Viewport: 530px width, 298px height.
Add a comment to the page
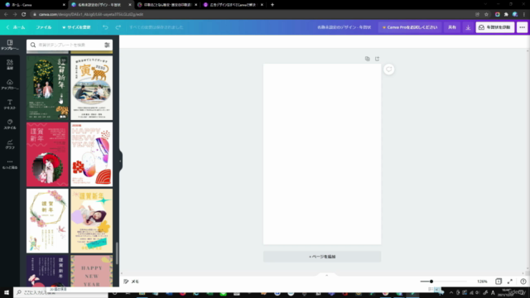(388, 70)
